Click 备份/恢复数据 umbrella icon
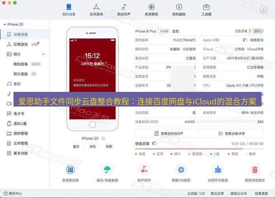The height and width of the screenshot is (198, 275). [107, 169]
